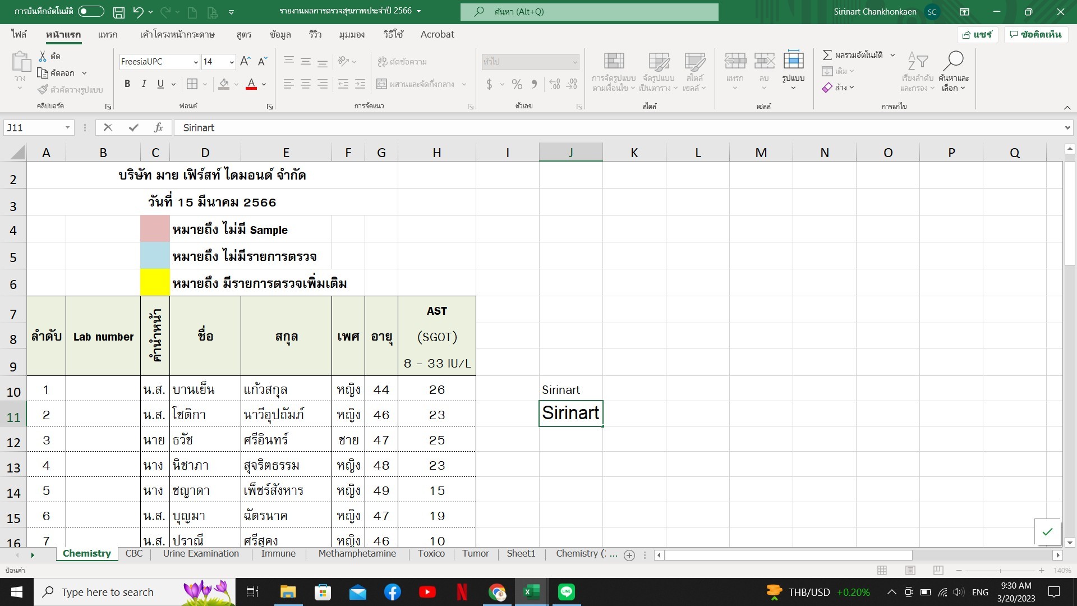Open the FreesiaUPC font name dropdown
Viewport: 1077px width, 606px height.
click(x=196, y=62)
